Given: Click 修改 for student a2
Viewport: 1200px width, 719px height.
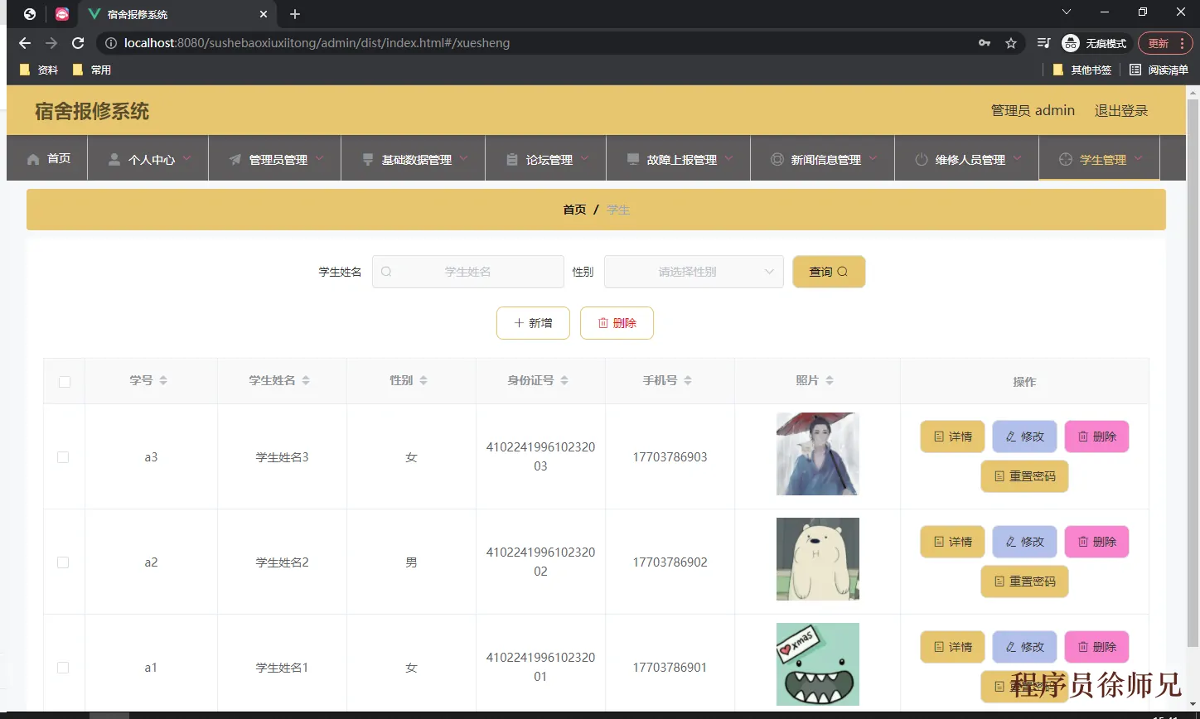Looking at the screenshot, I should [x=1024, y=542].
